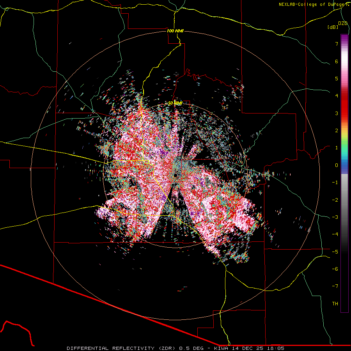Click the [dB] units label

[333, 27]
